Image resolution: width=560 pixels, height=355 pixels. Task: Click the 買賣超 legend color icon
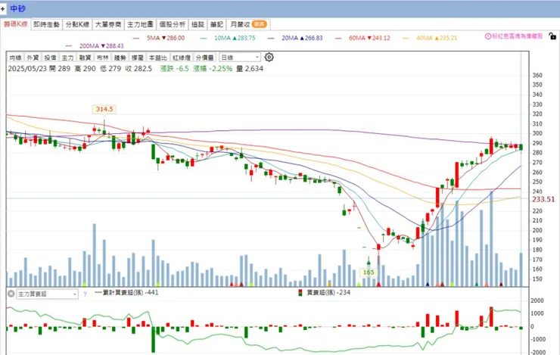(300, 293)
